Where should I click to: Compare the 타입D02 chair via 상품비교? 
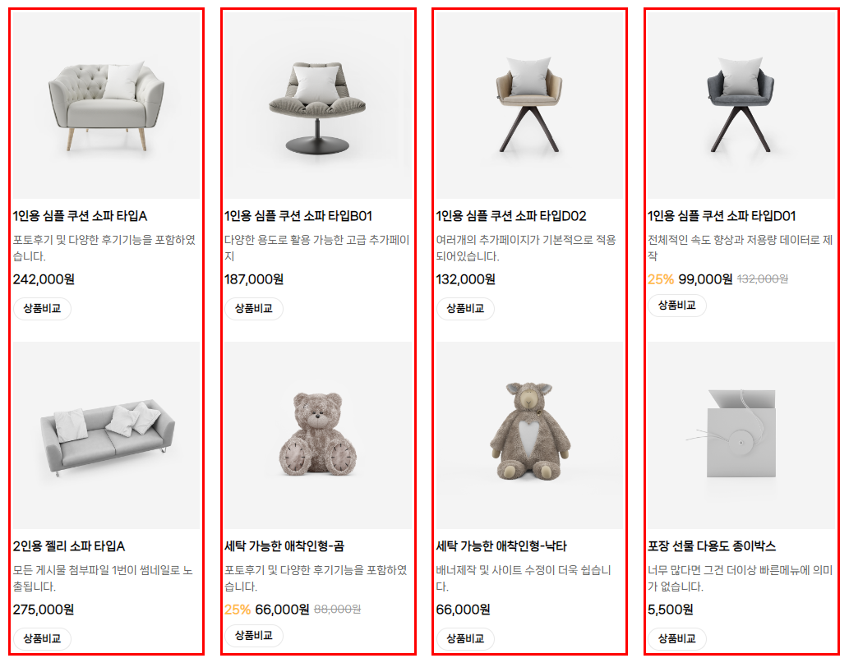(466, 308)
